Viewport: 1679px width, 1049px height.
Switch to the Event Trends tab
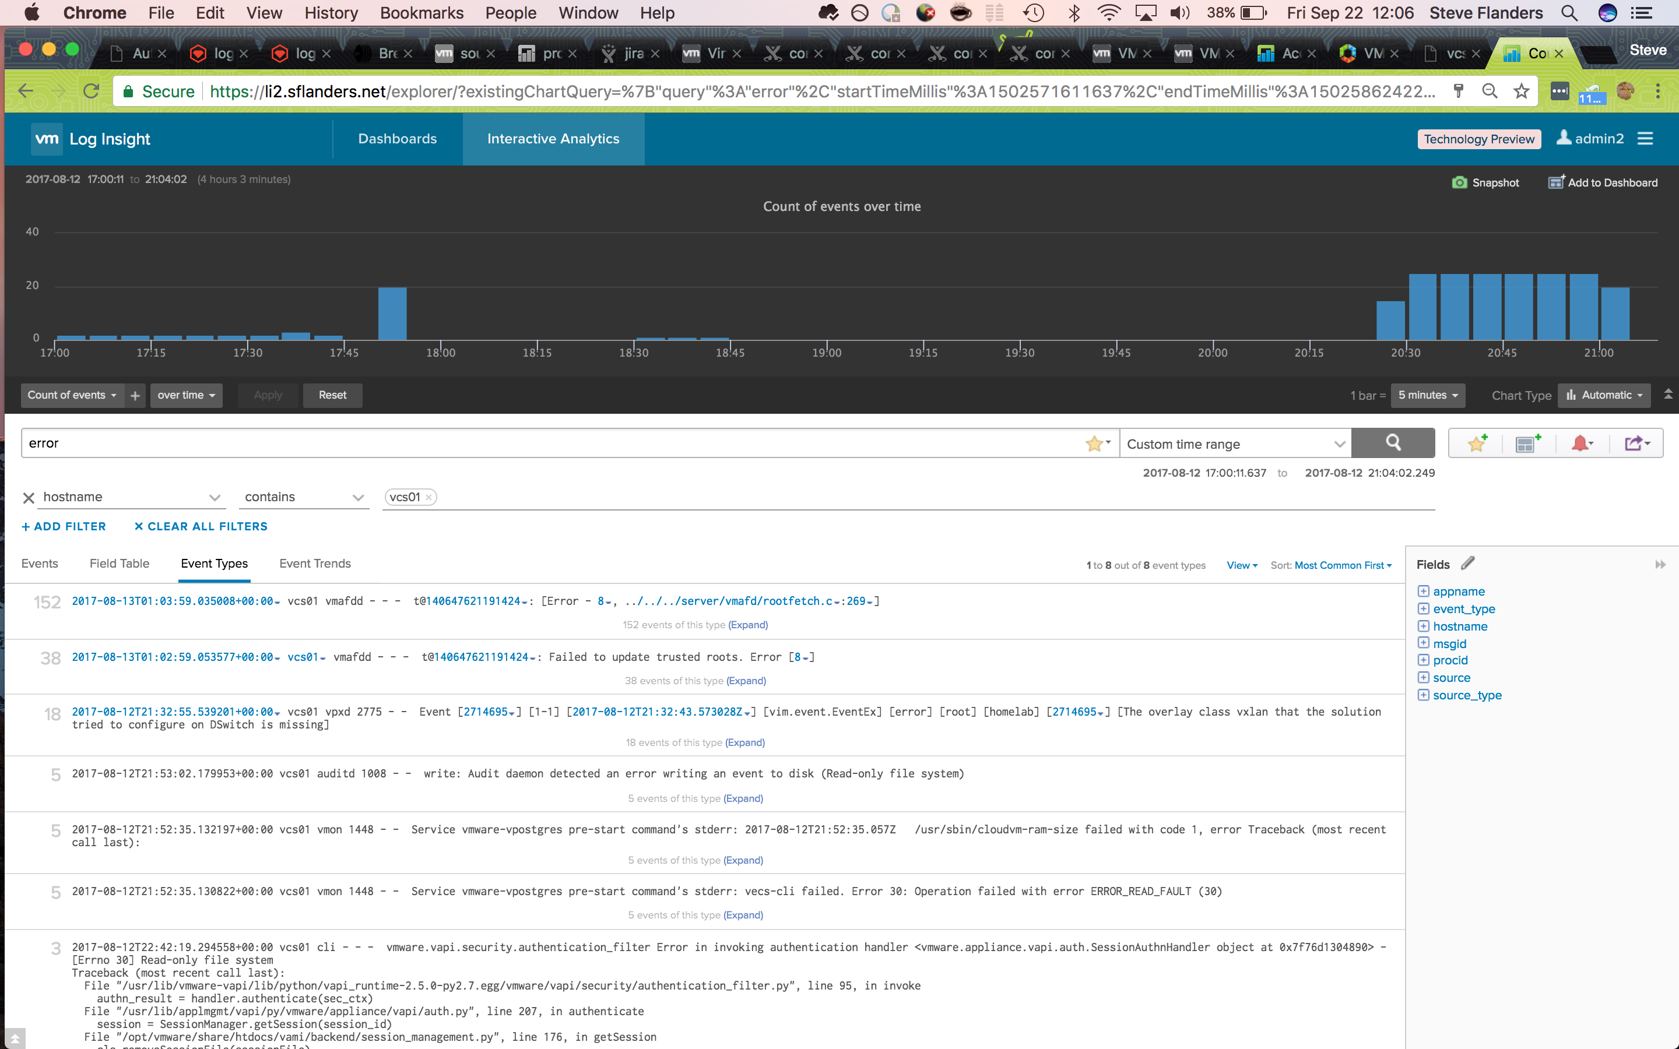[x=315, y=564]
